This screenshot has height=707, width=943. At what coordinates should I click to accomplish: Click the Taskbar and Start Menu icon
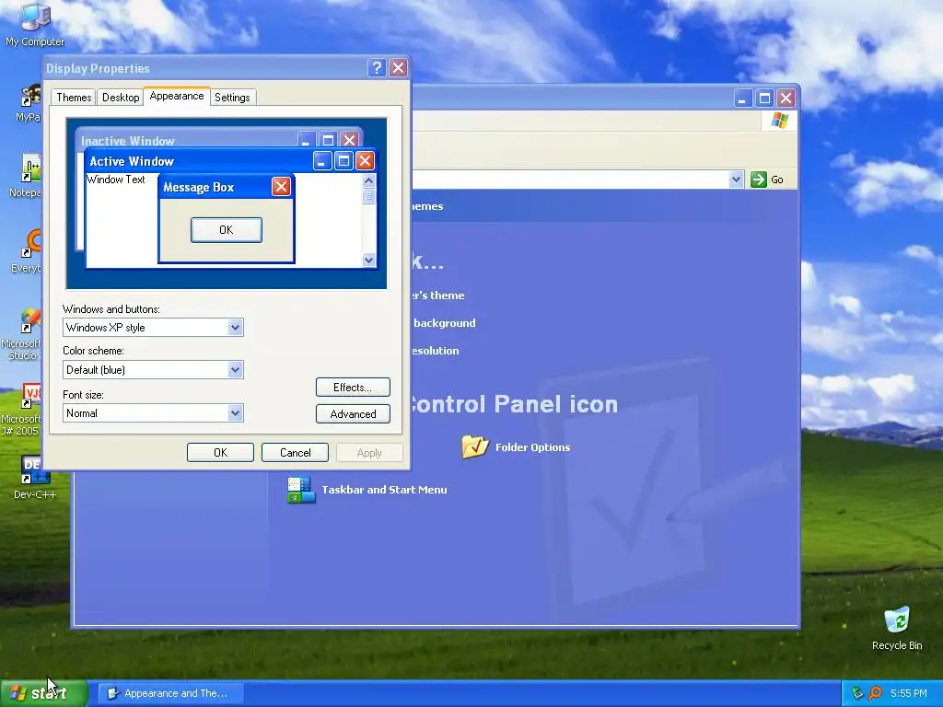pos(301,490)
